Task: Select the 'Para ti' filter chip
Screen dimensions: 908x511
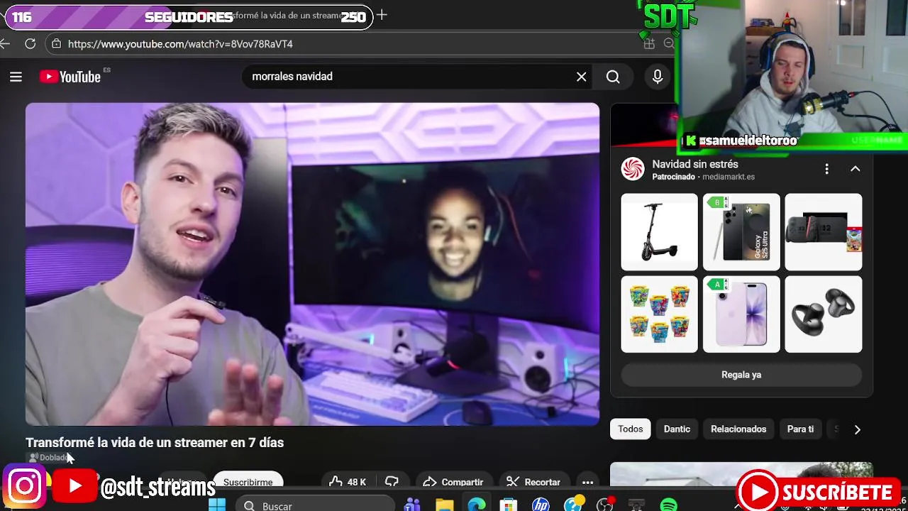Action: (800, 429)
